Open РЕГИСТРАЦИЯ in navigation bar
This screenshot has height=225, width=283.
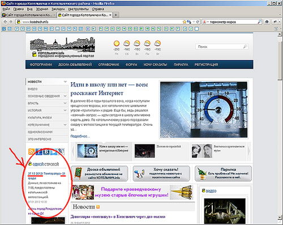(206, 65)
